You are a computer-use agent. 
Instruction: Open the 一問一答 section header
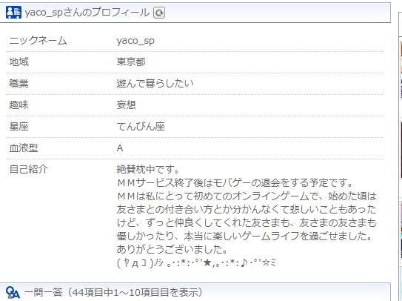(113, 292)
